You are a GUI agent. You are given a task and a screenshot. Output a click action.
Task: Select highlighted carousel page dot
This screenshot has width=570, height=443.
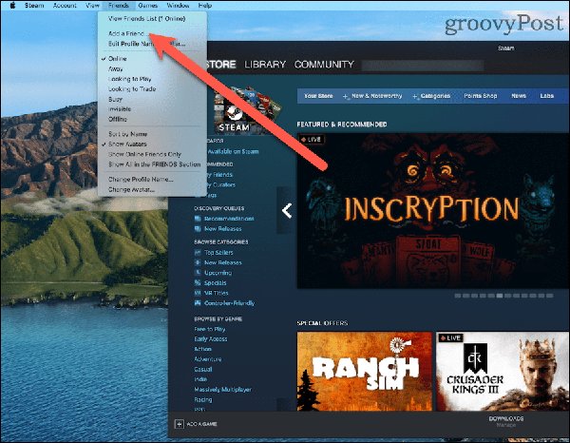tap(500, 296)
